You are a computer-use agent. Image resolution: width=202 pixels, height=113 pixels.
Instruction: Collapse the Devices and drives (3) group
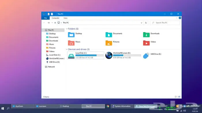67,49
